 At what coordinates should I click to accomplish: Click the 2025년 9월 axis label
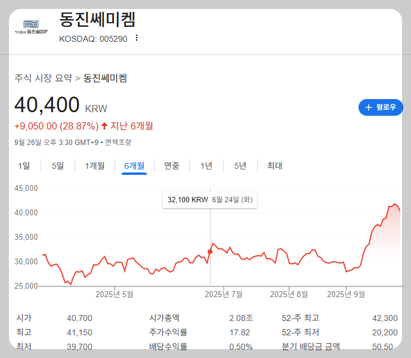346,294
